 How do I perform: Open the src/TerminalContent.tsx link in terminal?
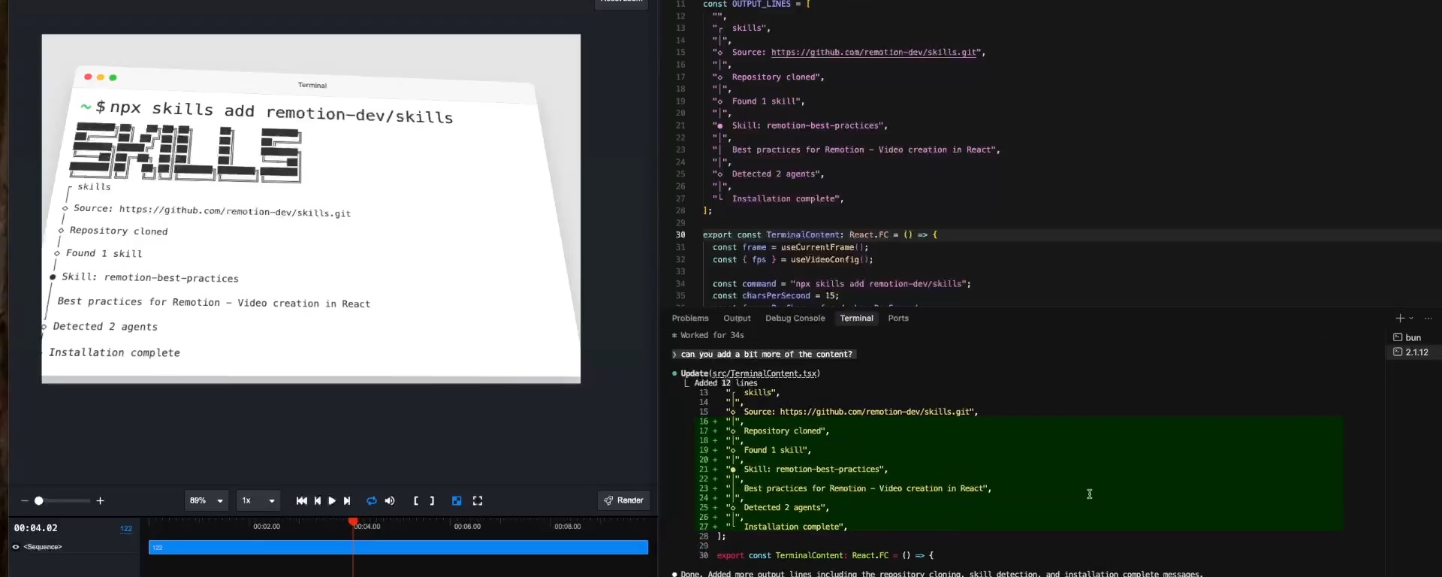(x=764, y=373)
